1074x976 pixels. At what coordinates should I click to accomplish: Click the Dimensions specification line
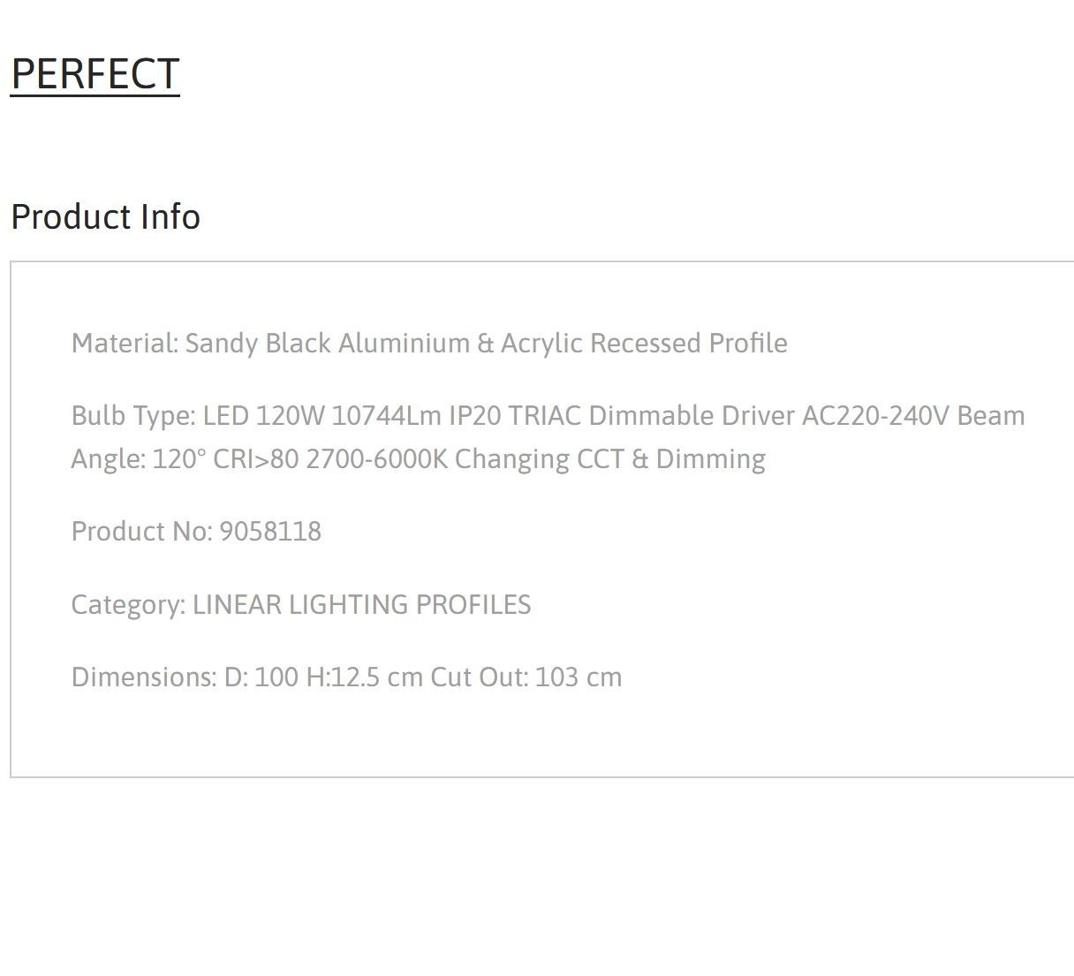346,677
